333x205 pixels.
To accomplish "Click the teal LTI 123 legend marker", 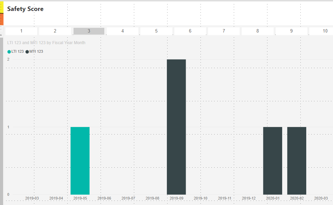I will [x=9, y=52].
